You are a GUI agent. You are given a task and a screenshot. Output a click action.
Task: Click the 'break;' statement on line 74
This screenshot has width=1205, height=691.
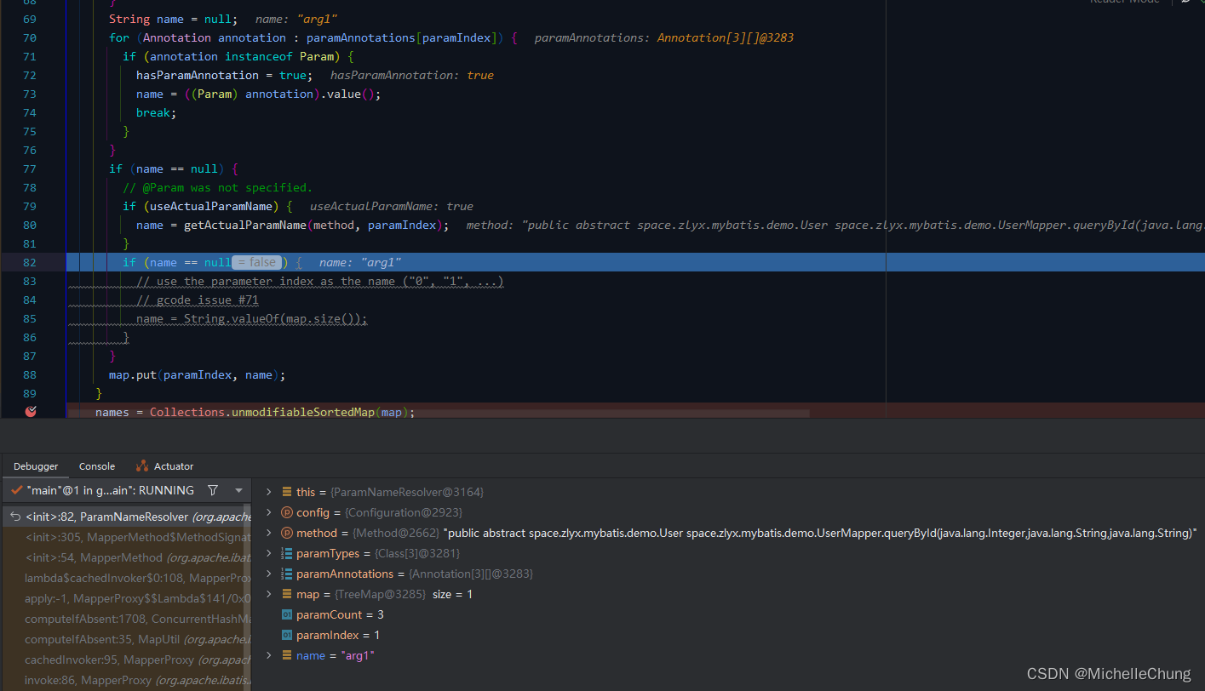pos(157,112)
